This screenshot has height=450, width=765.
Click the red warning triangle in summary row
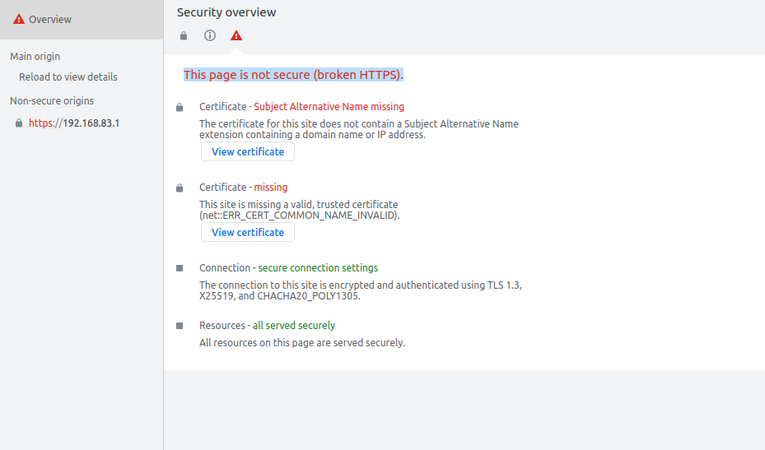(236, 35)
